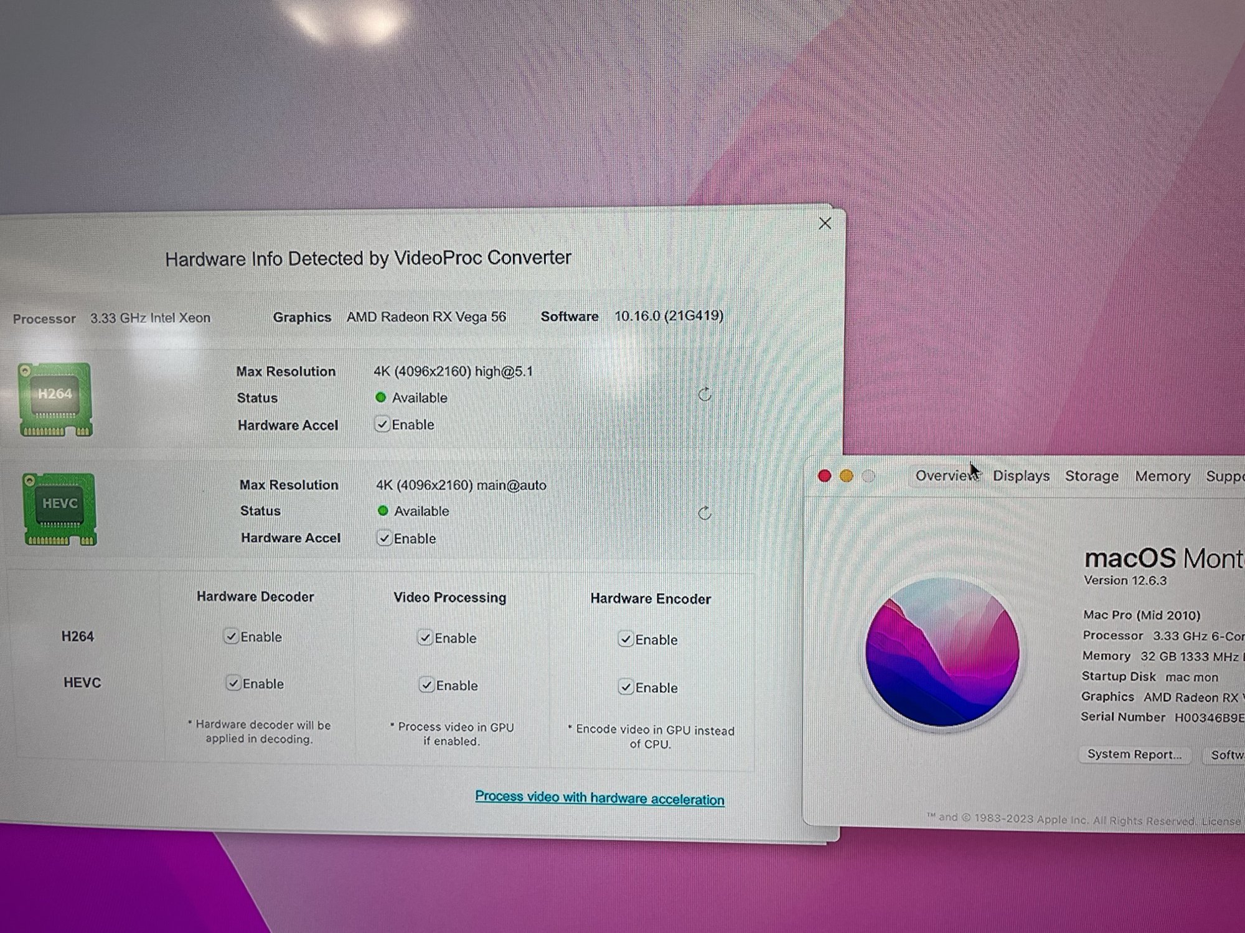Open 'Process video with hardware acceleration' link
1245x933 pixels.
[x=599, y=798]
